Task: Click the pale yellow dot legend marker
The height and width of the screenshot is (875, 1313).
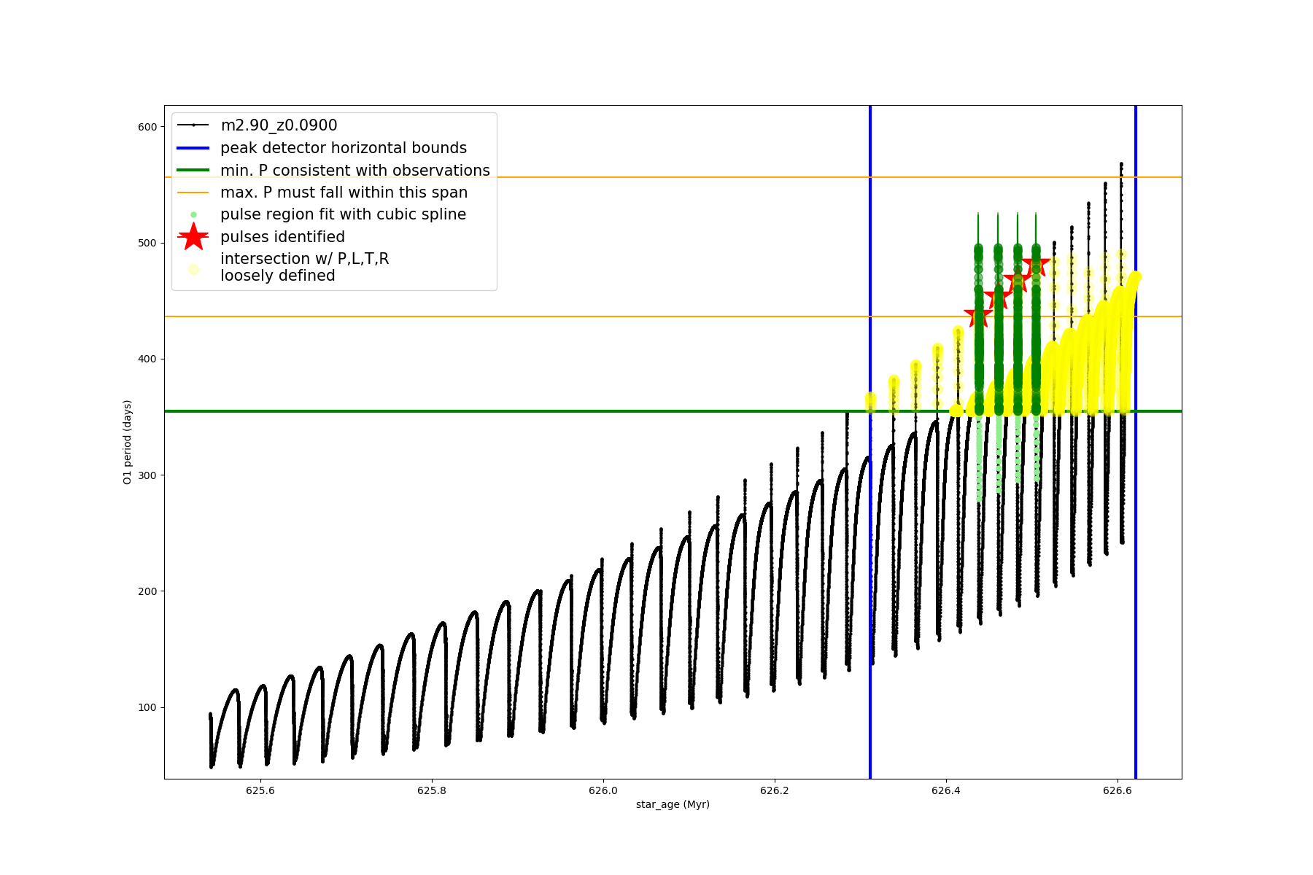Action: coord(193,269)
